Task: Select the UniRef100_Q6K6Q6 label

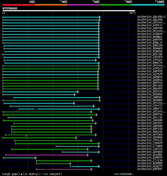Action: (x=150, y=126)
